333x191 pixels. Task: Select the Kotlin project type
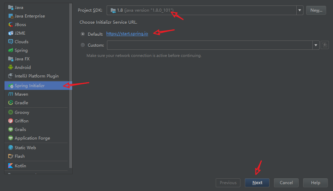pyautogui.click(x=37, y=166)
